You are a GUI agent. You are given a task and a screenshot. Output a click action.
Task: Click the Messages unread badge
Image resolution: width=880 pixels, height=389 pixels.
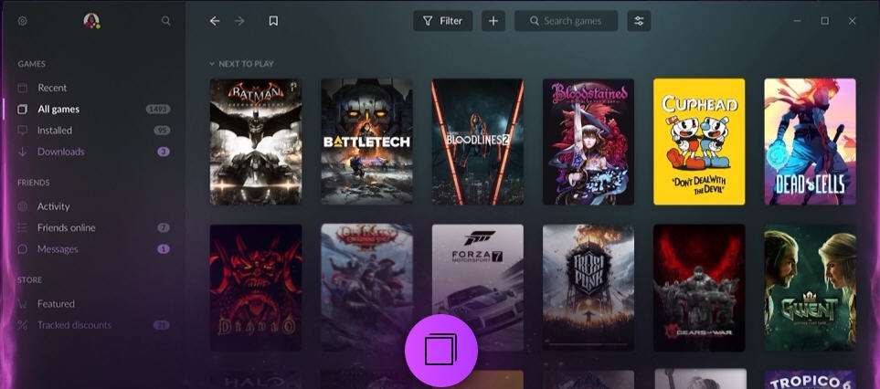tap(164, 249)
